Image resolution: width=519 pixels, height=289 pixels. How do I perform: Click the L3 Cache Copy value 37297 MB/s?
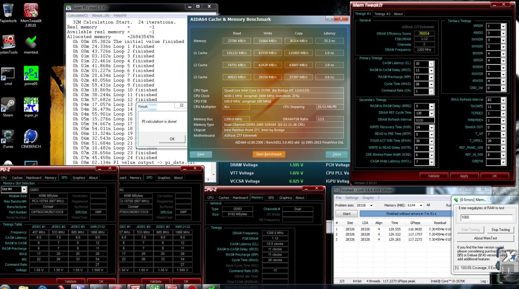coord(298,77)
